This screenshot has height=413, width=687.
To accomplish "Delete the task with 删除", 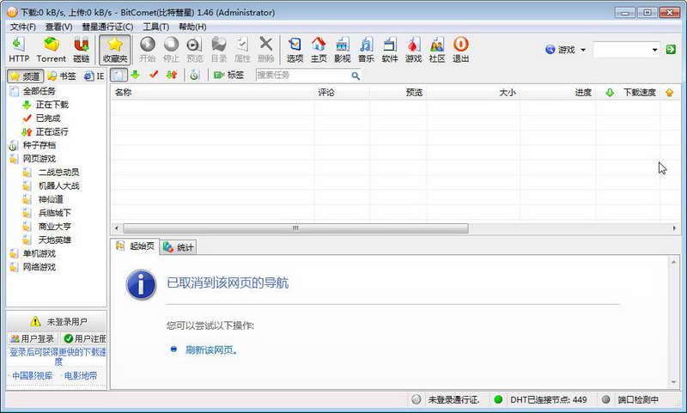I will pos(265,50).
